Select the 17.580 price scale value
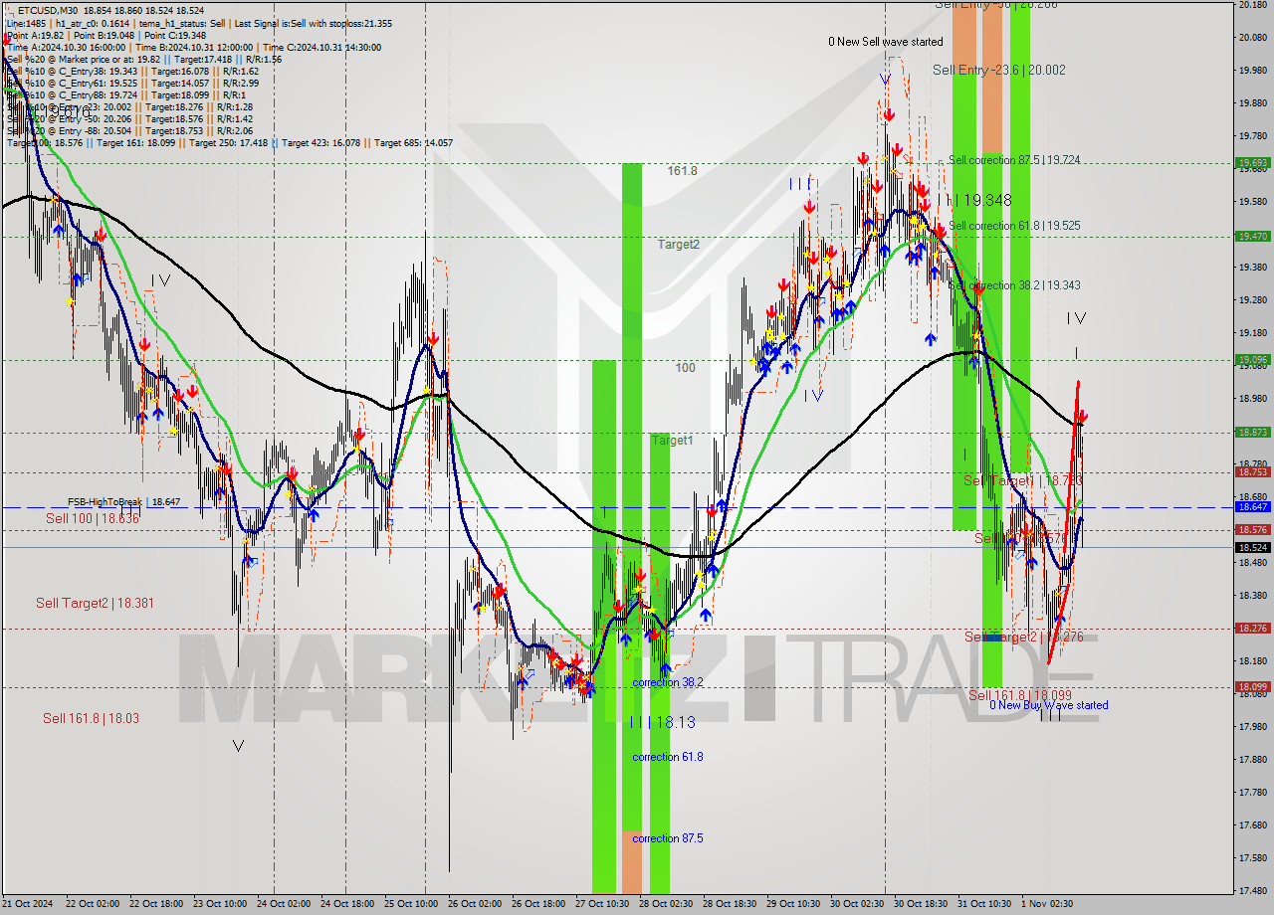 point(1253,857)
